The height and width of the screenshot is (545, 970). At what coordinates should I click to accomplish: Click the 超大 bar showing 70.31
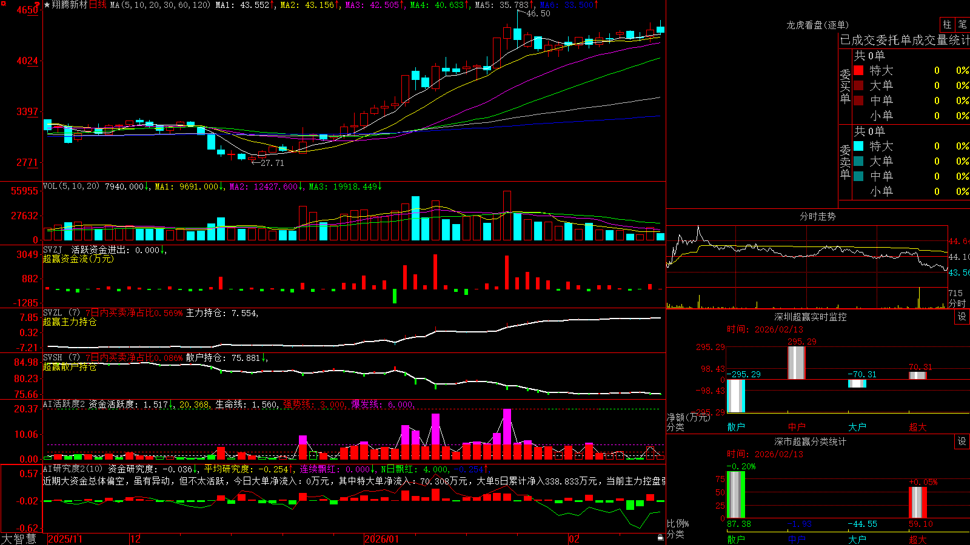point(917,375)
